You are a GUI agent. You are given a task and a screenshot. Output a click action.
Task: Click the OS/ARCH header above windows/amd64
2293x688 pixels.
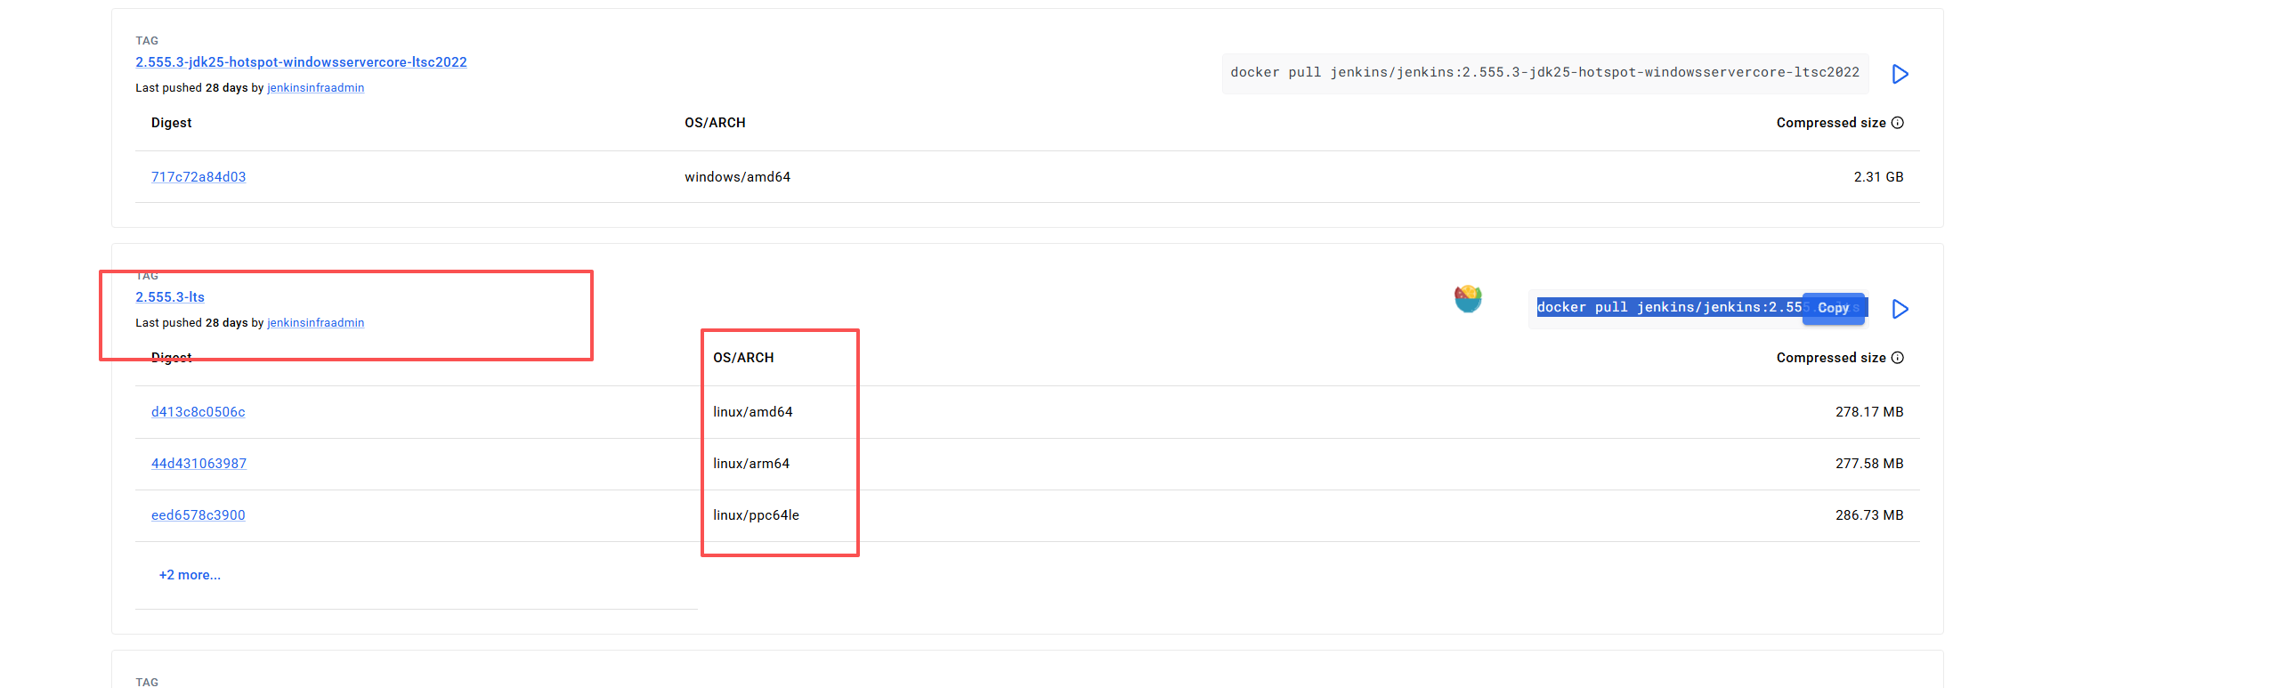coord(715,123)
